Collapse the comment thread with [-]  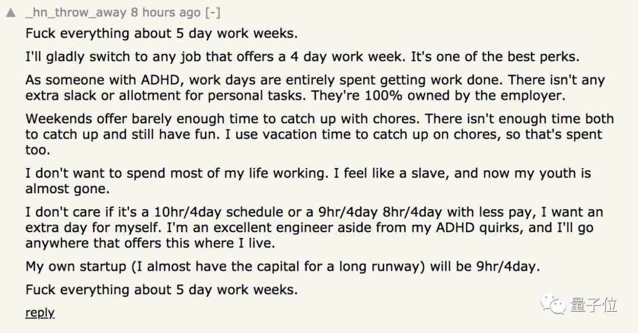(211, 12)
